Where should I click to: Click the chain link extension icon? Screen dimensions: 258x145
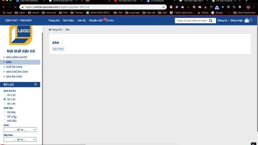pos(234,7)
